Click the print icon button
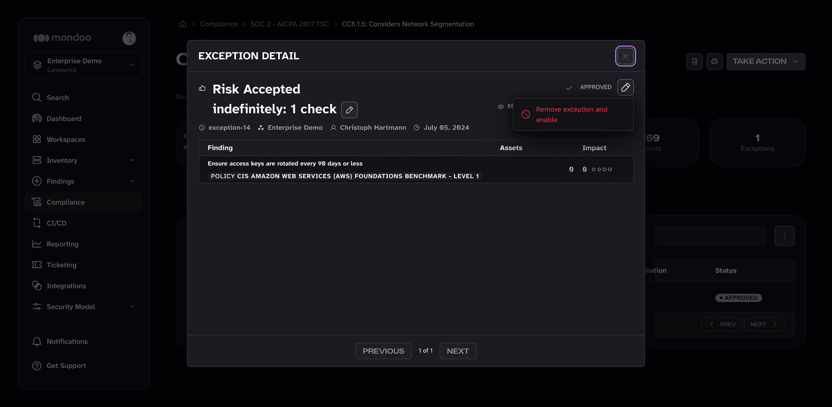The height and width of the screenshot is (407, 832). [x=714, y=62]
